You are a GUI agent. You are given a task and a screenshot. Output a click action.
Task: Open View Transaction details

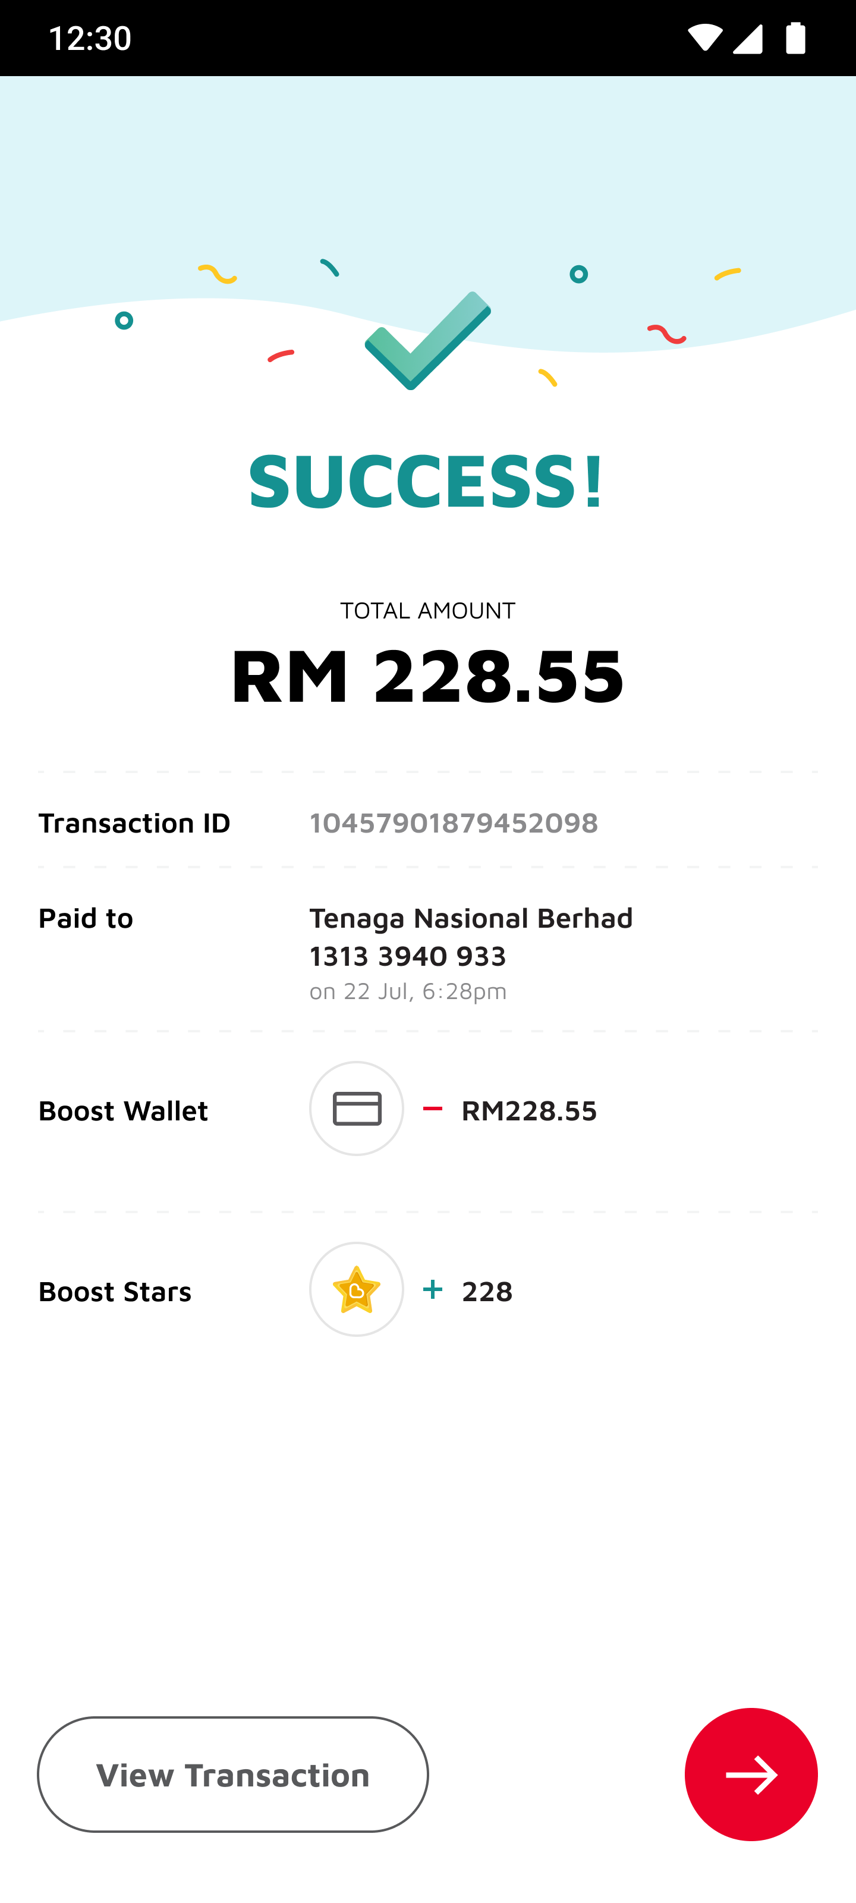coord(232,1774)
